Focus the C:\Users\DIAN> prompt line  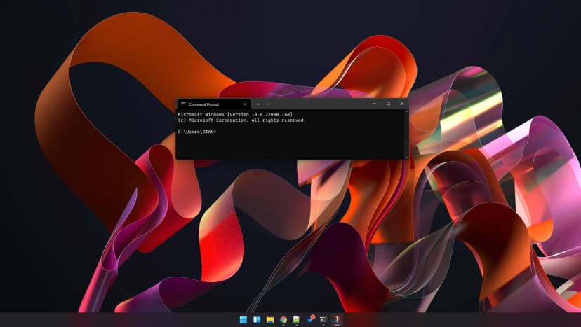197,132
